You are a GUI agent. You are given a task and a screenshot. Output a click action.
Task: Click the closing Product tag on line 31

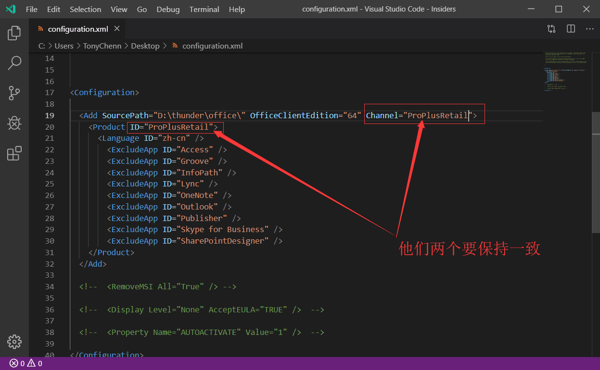112,253
